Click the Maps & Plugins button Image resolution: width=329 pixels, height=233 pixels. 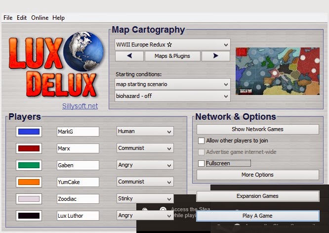(x=172, y=56)
